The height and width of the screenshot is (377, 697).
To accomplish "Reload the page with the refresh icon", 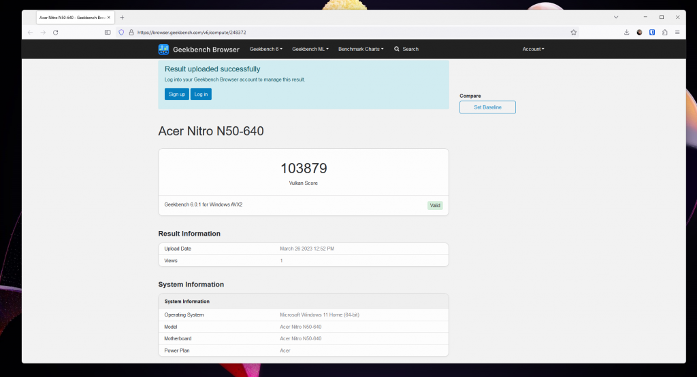I will 56,33.
